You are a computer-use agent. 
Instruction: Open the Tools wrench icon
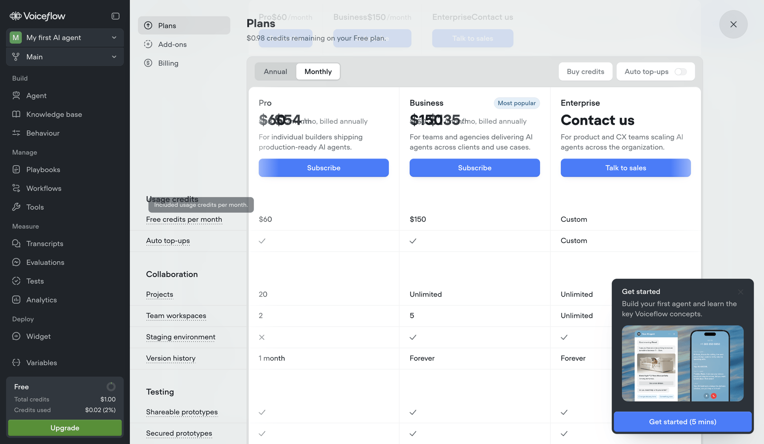16,207
